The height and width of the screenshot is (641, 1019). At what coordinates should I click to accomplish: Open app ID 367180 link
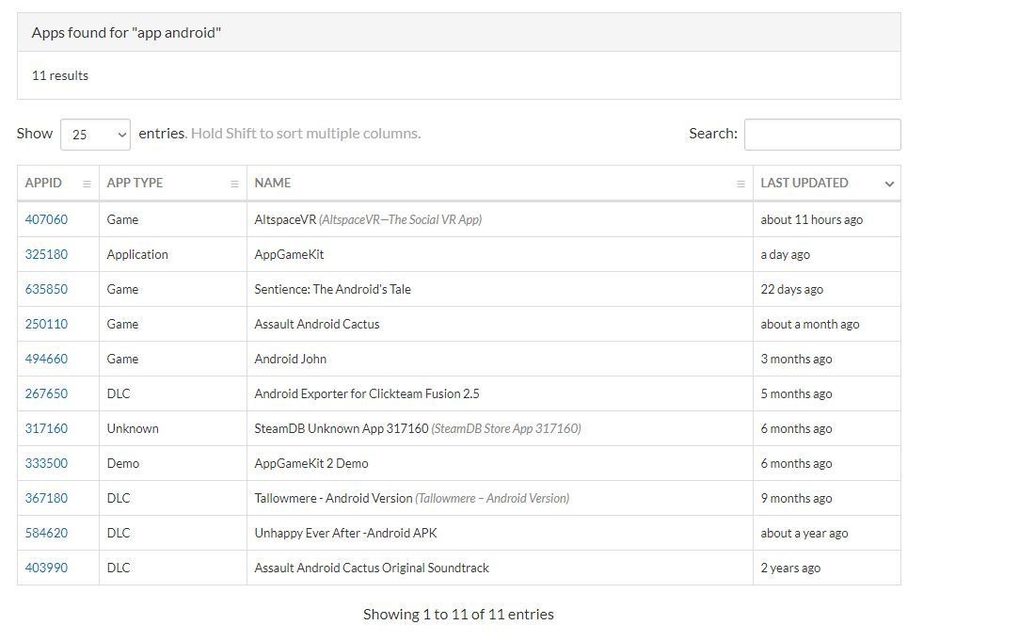point(46,498)
